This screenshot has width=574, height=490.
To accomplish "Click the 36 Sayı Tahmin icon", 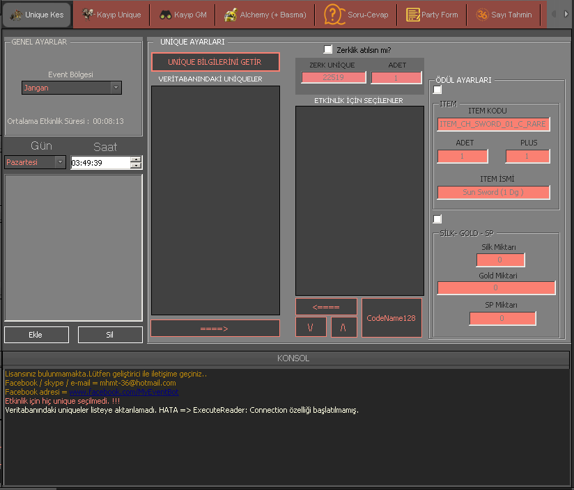I will point(482,15).
